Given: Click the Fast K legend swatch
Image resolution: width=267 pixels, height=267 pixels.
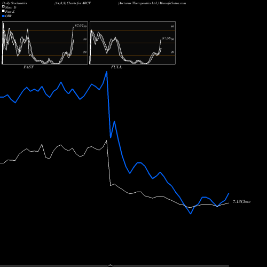Looking at the screenshot, I should [3, 11].
